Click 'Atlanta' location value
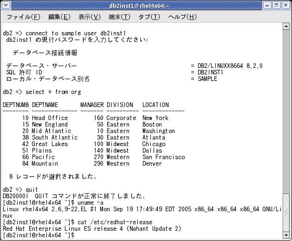The width and height of the screenshot is (292, 241). coord(154,138)
